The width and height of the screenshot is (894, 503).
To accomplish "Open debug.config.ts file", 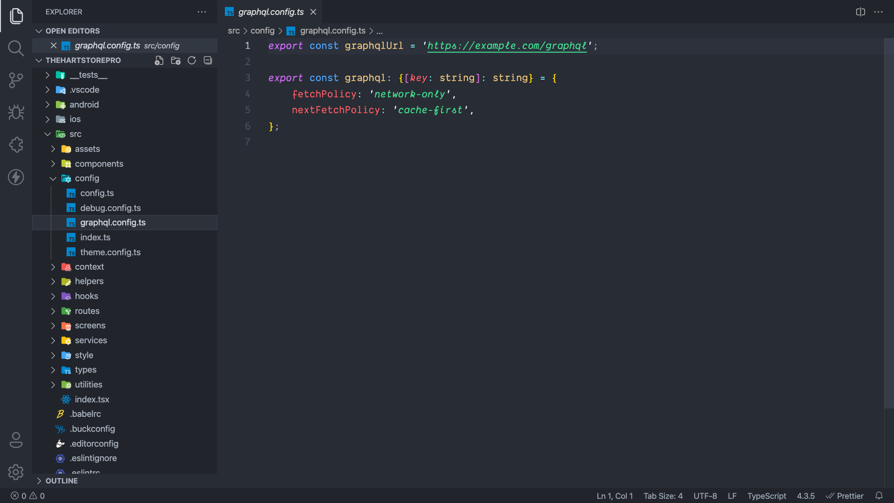I will 110,208.
